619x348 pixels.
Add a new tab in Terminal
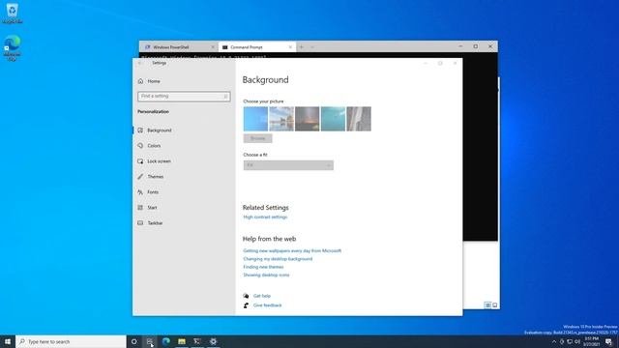click(x=301, y=47)
